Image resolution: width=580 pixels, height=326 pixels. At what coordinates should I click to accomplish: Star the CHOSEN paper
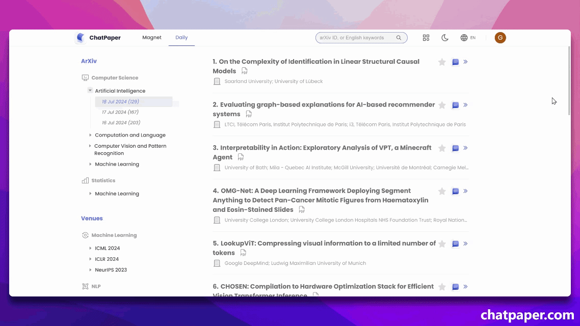442,286
